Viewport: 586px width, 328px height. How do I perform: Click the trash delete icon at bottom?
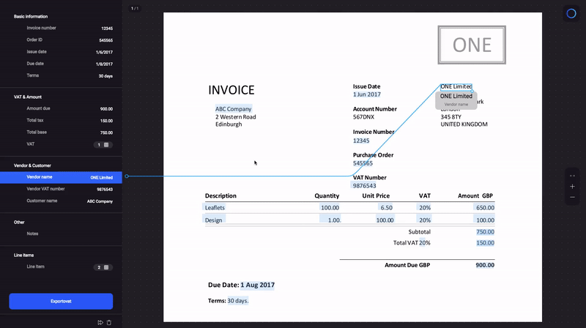[x=109, y=322]
